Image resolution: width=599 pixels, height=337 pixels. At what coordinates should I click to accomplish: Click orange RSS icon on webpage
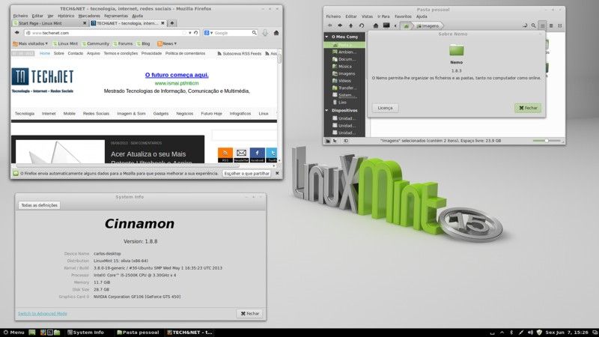click(225, 153)
